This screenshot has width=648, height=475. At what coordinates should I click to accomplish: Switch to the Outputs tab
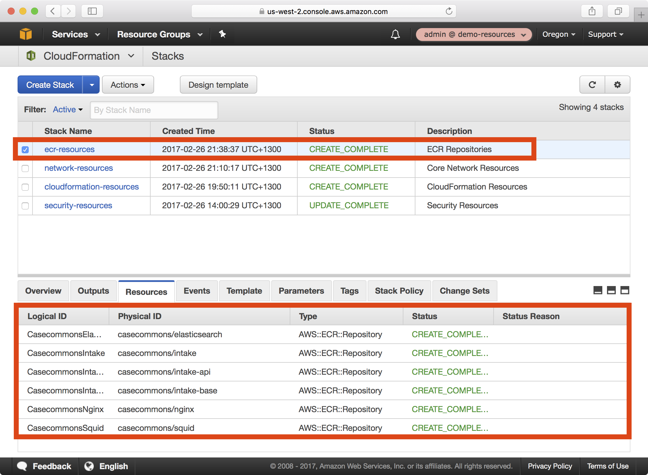click(x=93, y=291)
